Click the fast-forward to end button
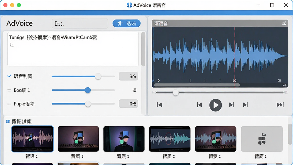293x165 pixels. click(280, 105)
